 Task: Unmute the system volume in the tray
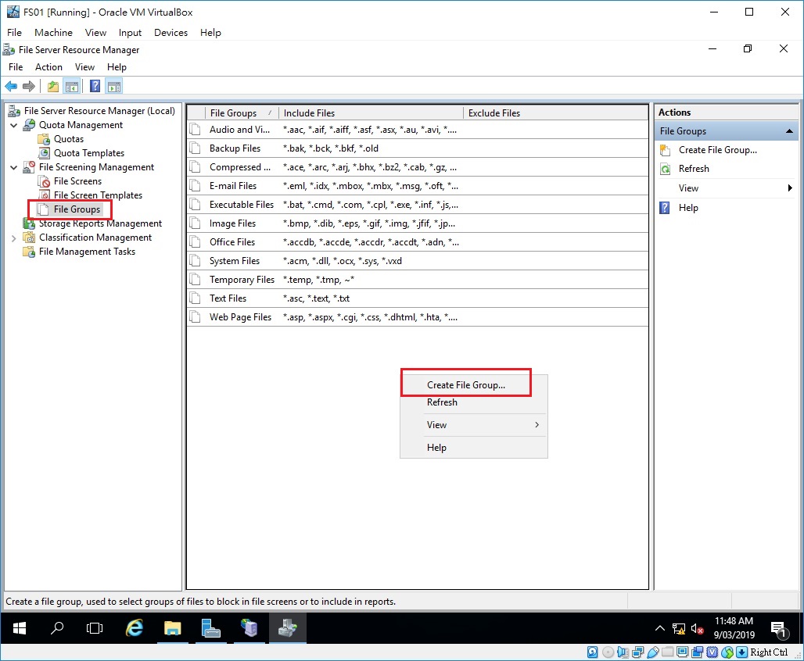pos(696,628)
